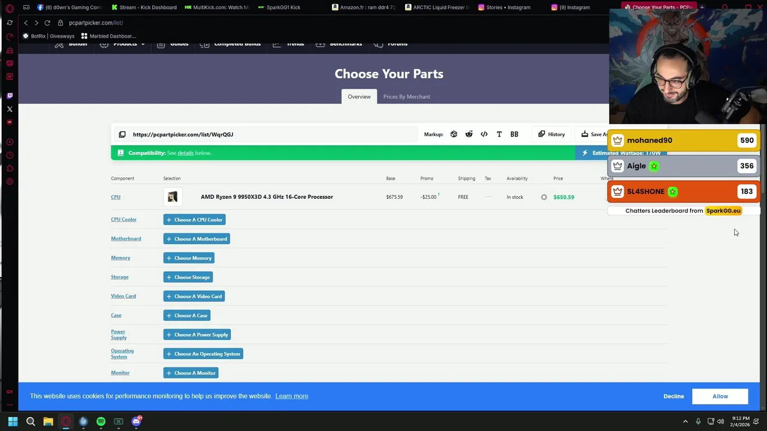Screen dimensions: 767x431
Task: Switch to Prices By Merchant tab
Action: [406, 96]
